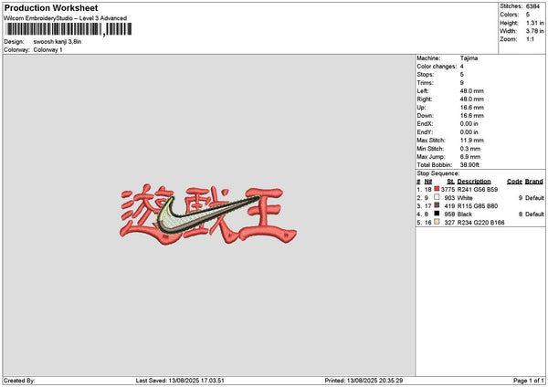This screenshot has width=548, height=387.
Task: Click the Zoom value '1:1'
Action: point(530,39)
